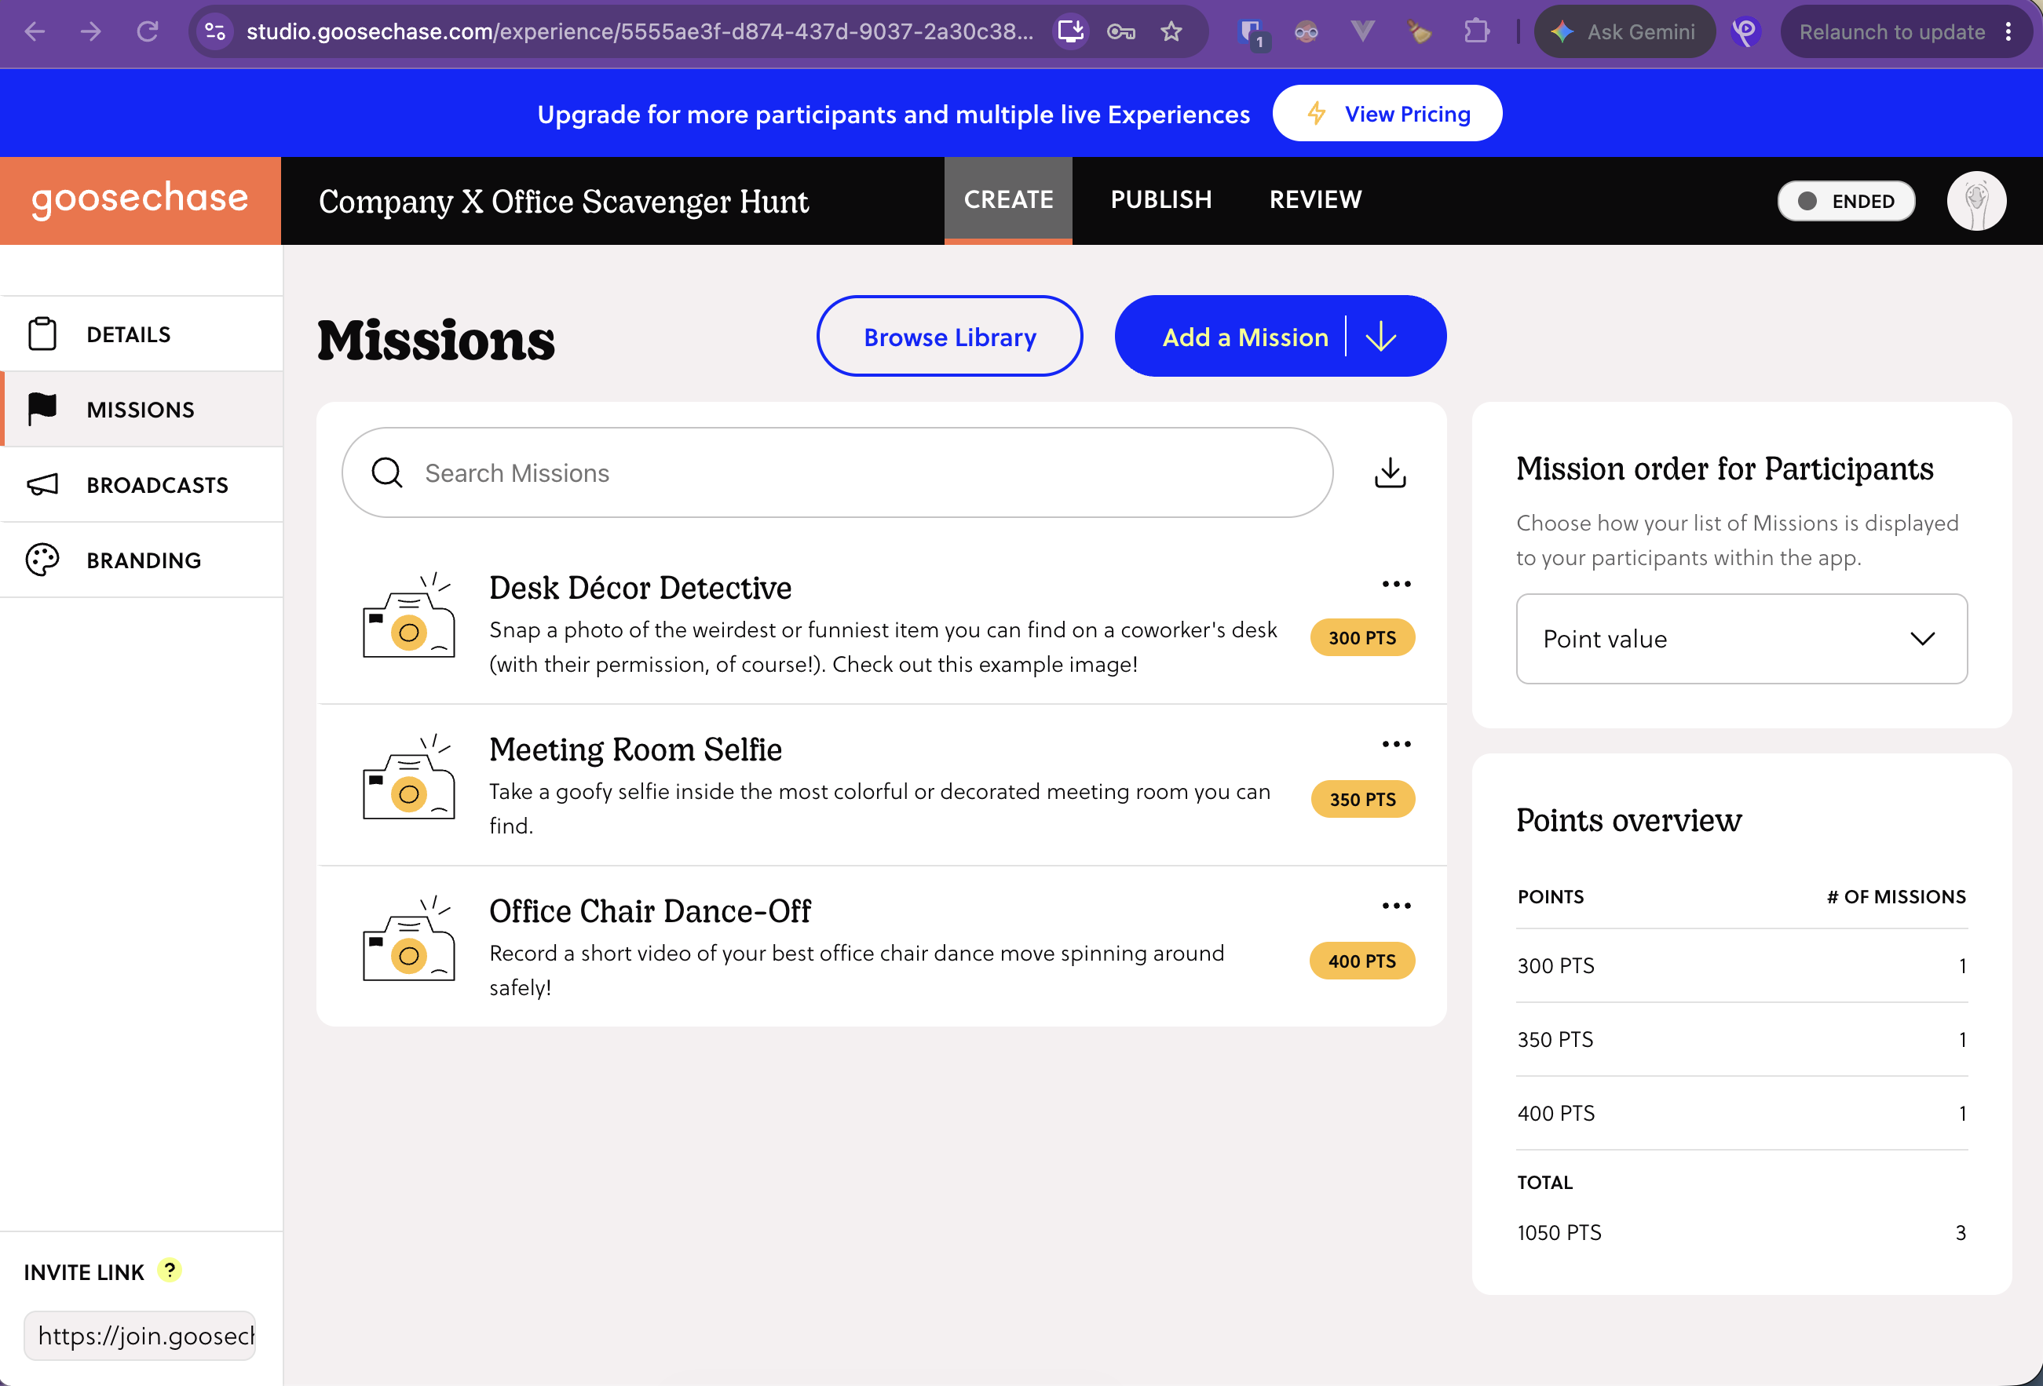Click the grey V extension icon
Image resolution: width=2043 pixels, height=1386 pixels.
1362,31
